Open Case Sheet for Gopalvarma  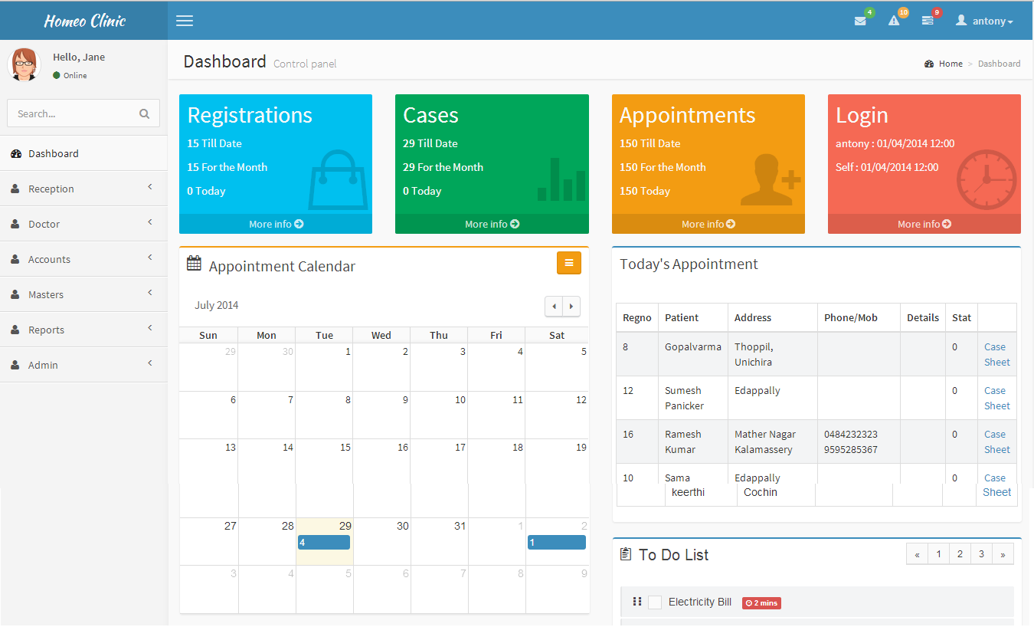pyautogui.click(x=996, y=354)
